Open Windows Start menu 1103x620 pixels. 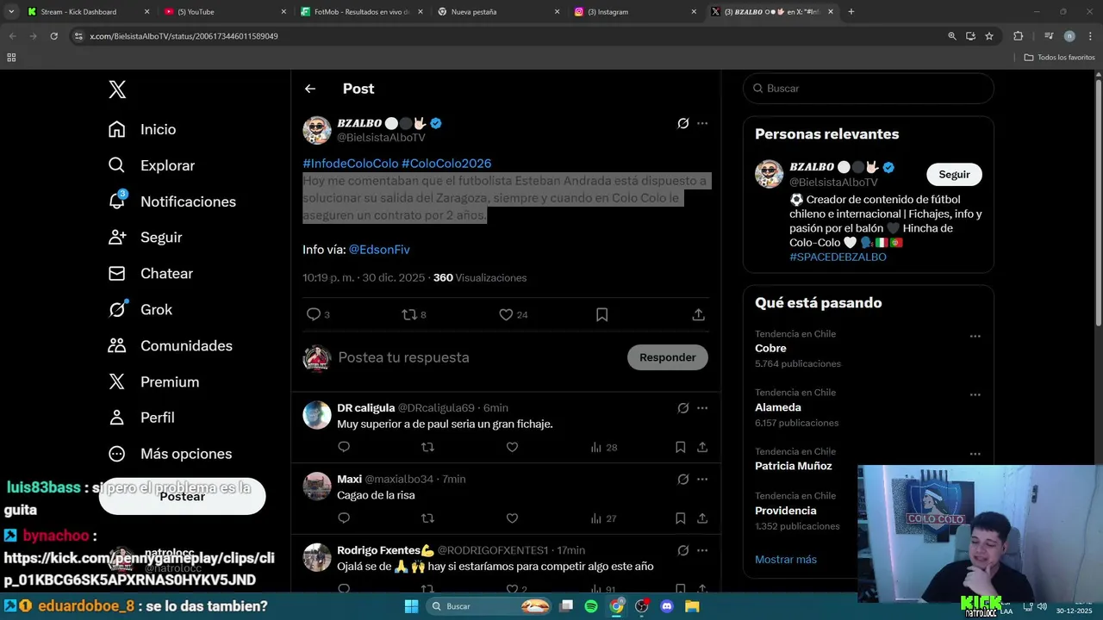click(x=411, y=606)
